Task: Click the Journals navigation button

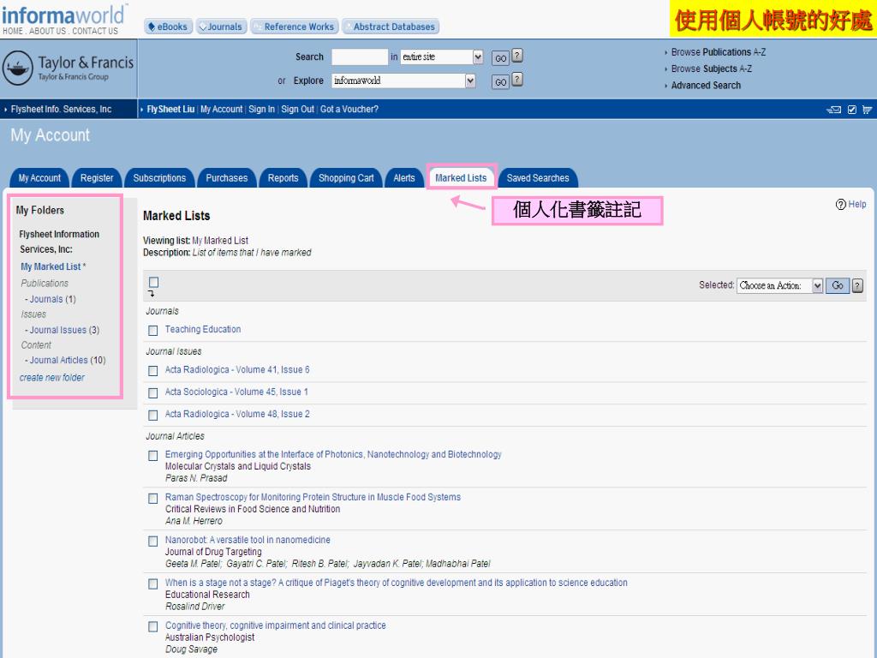Action: [222, 27]
